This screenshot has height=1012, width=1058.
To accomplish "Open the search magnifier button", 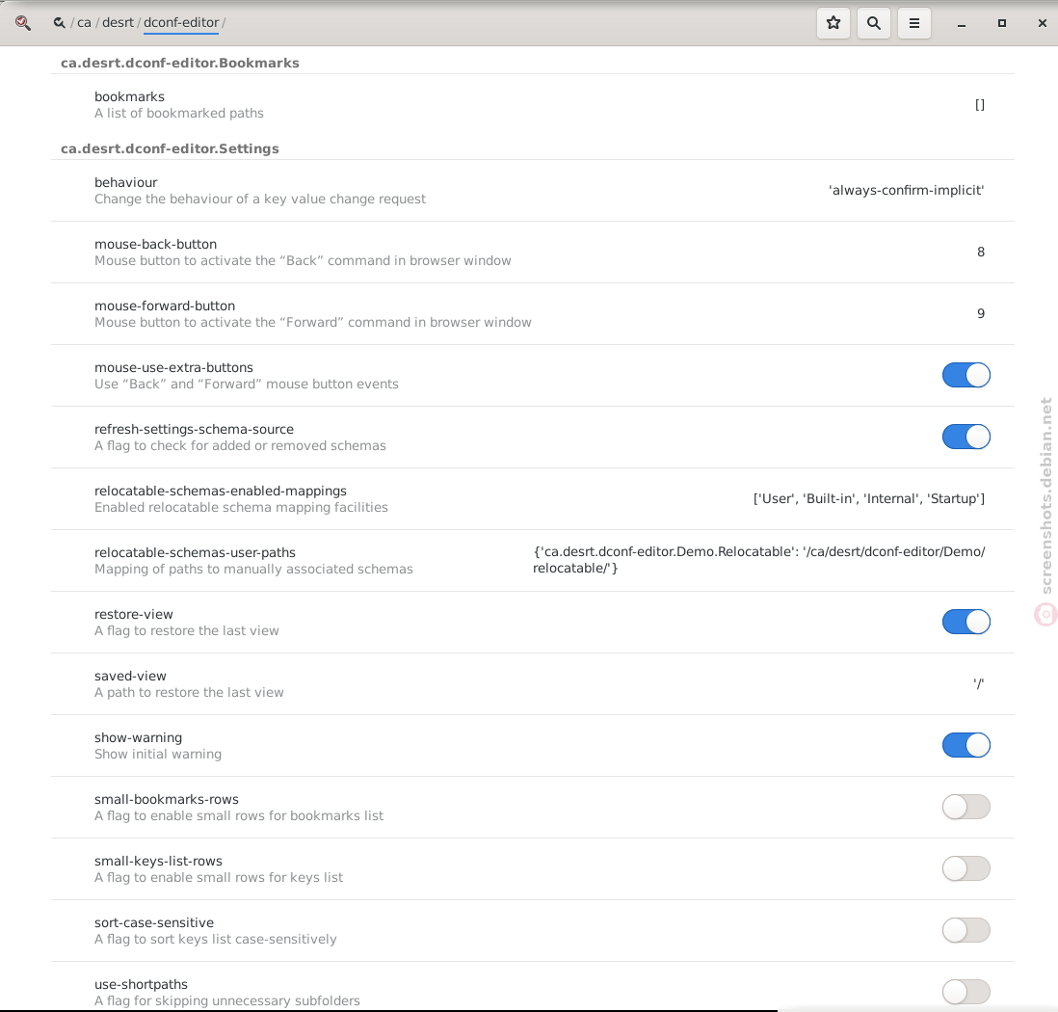I will coord(874,23).
